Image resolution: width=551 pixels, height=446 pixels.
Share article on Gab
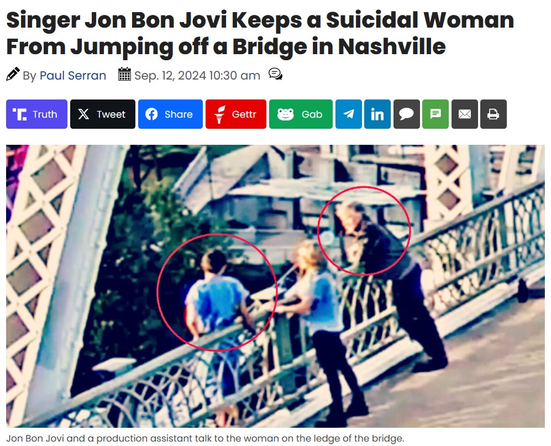click(x=301, y=114)
